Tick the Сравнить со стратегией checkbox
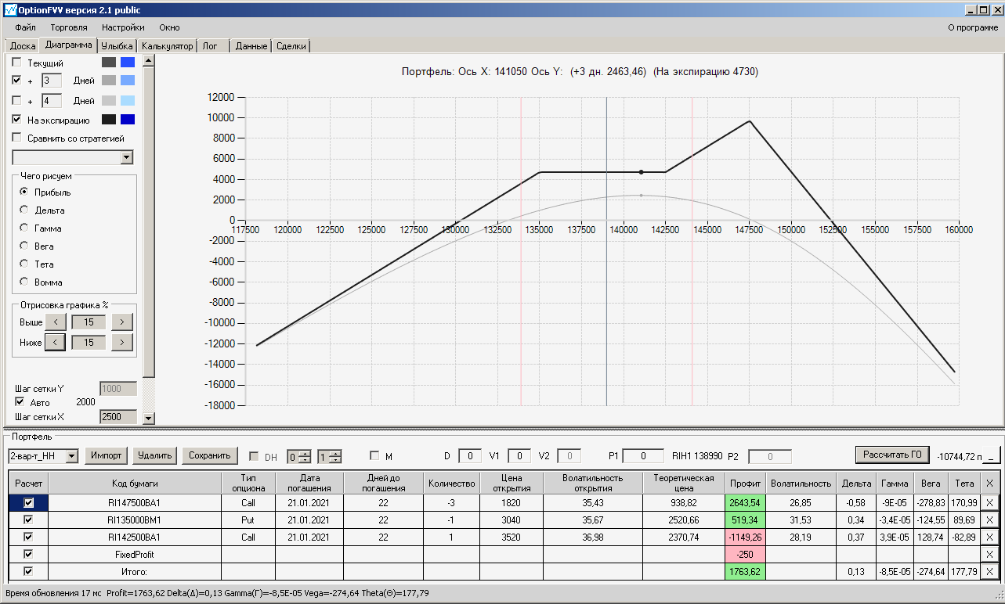The height and width of the screenshot is (604, 1005). pyautogui.click(x=17, y=138)
